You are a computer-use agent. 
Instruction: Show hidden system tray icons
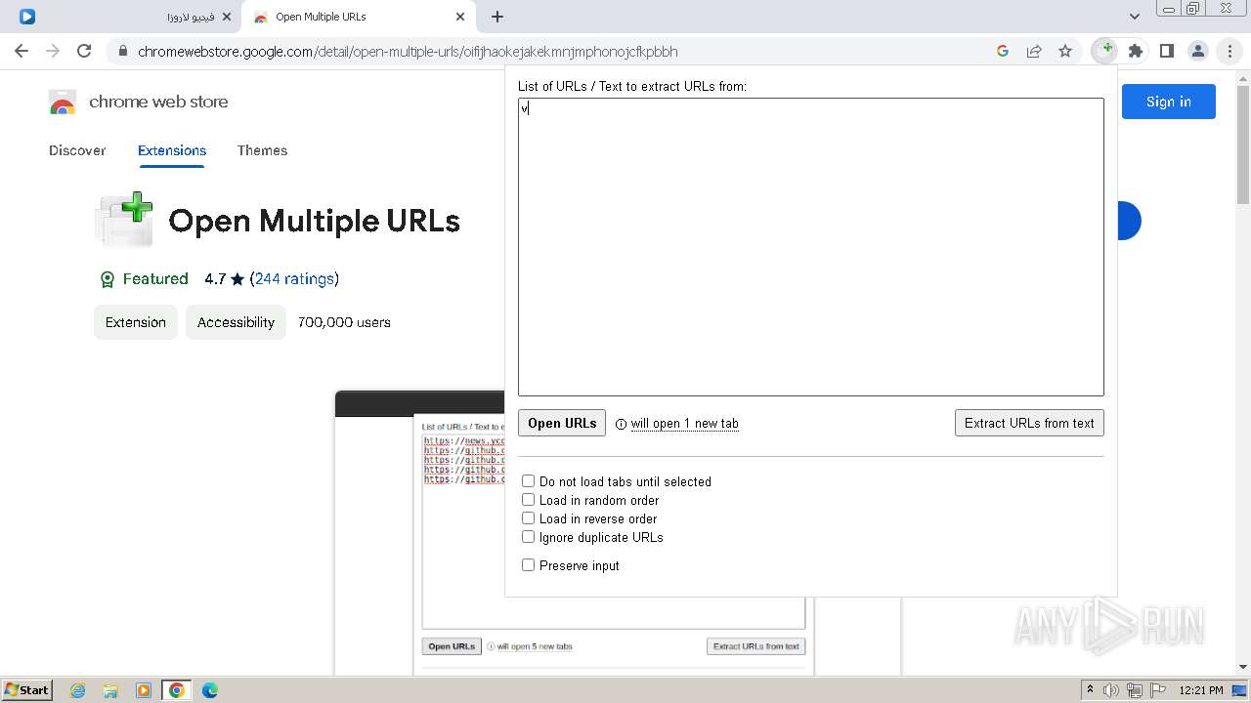[1090, 690]
